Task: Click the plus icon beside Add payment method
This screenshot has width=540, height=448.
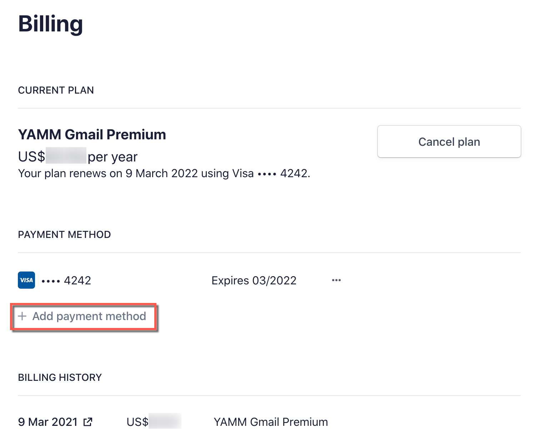Action: [x=22, y=317]
